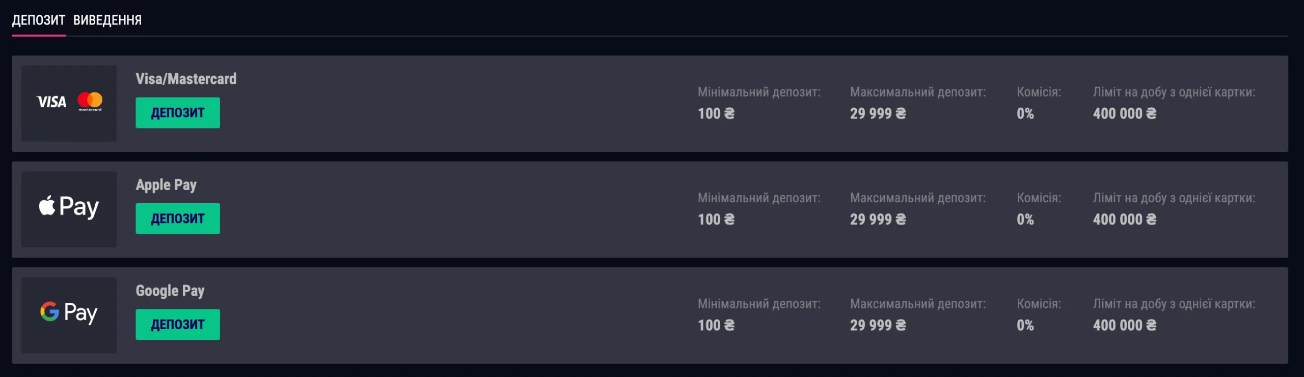Click the Google Pay icon

68,313
